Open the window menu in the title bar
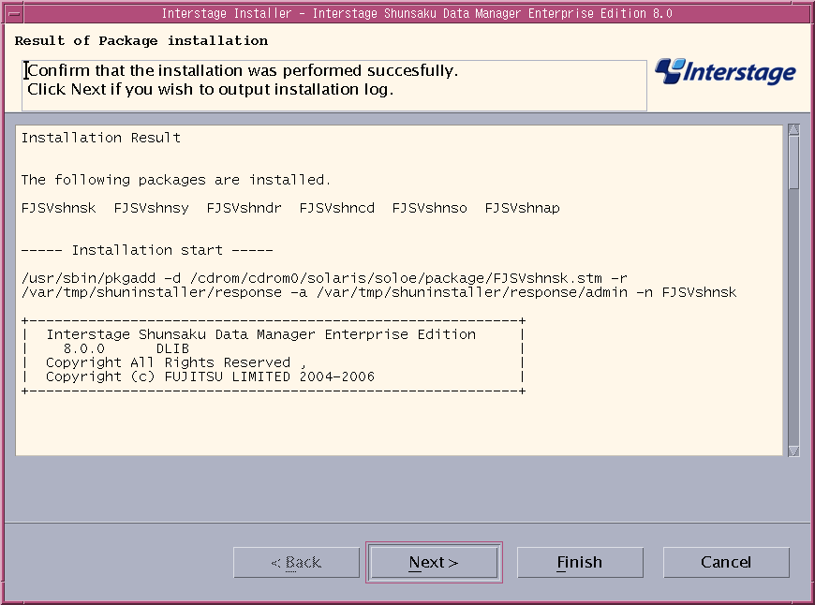Viewport: 815px width, 605px height. pyautogui.click(x=14, y=13)
